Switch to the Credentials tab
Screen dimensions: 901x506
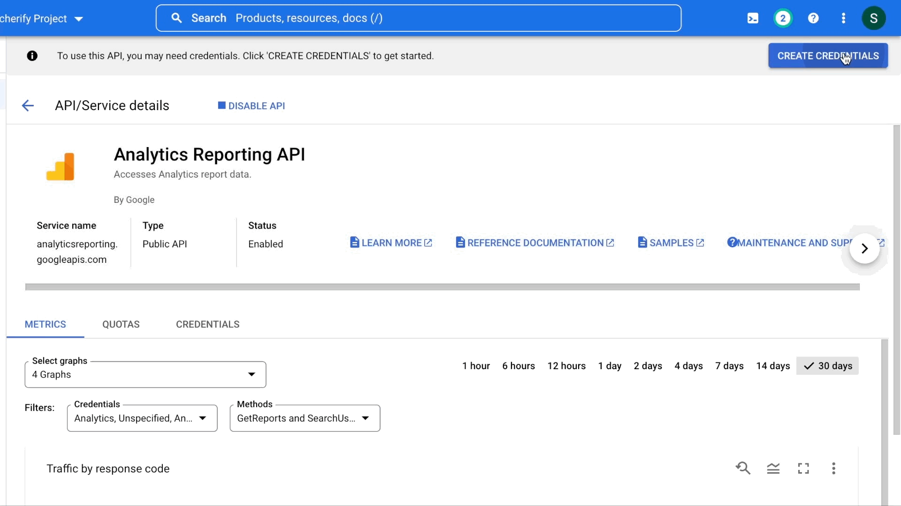point(207,324)
